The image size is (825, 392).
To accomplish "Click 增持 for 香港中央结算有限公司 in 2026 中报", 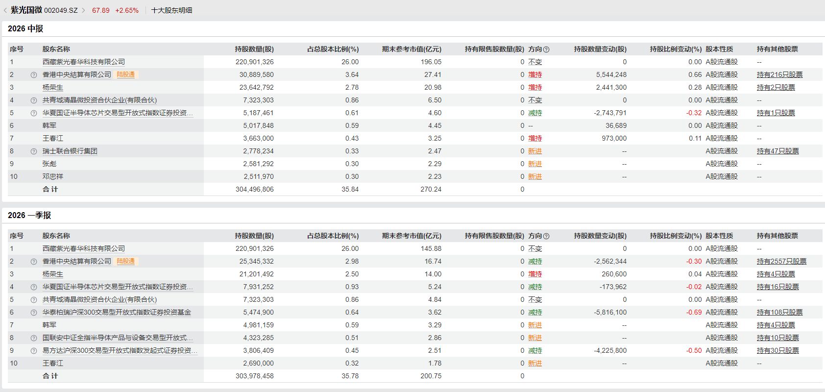I will [x=535, y=74].
